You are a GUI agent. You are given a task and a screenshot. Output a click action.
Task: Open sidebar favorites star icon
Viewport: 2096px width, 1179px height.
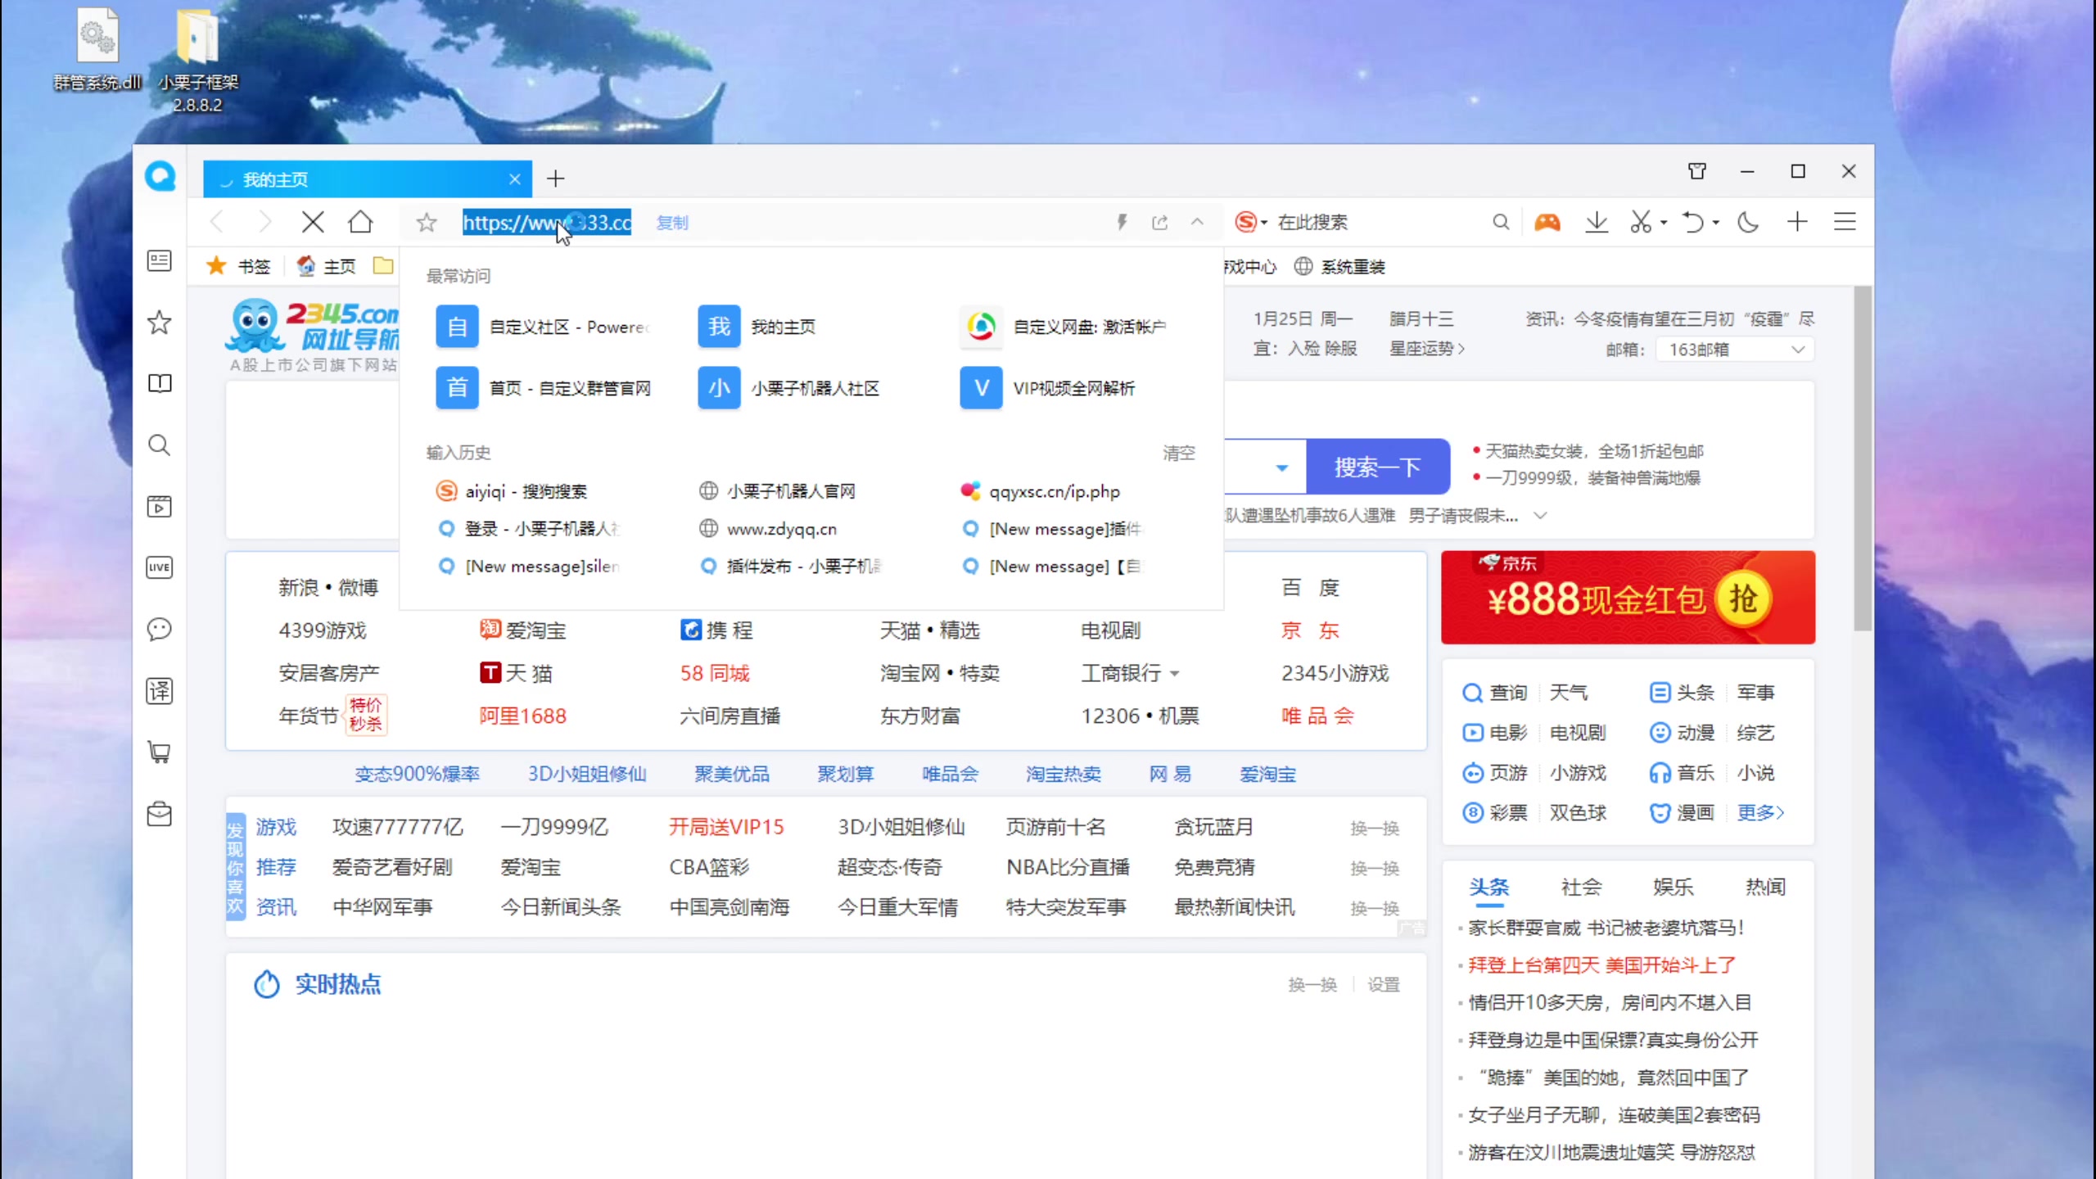click(x=159, y=323)
